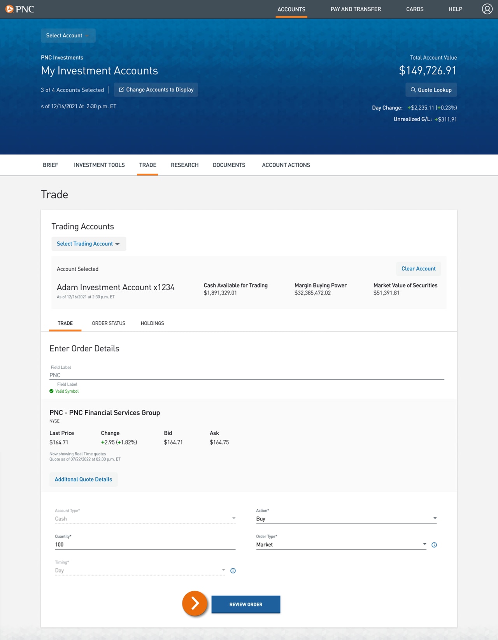Click the green Valid Symbol checkmark icon

pos(51,391)
